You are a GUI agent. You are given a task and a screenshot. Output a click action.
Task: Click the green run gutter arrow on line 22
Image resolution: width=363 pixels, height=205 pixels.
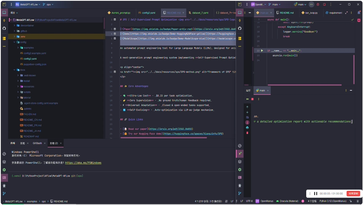coord(262,51)
